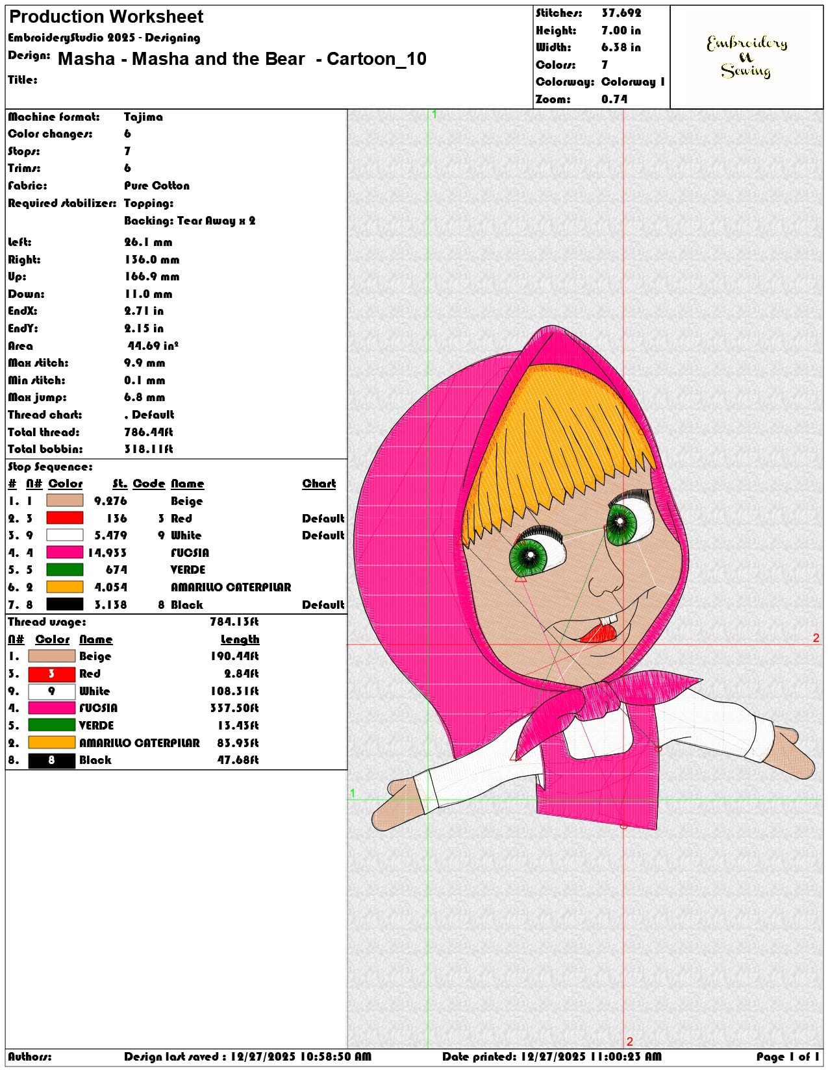This screenshot has height=1071, width=828.
Task: Click the Chart column header in Stop Sequence
Action: click(319, 484)
